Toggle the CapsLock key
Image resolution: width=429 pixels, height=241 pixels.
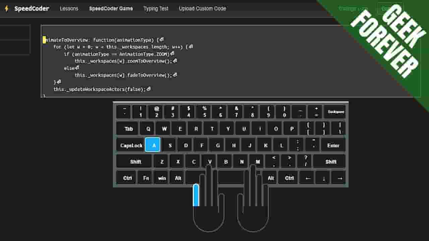[x=130, y=145]
